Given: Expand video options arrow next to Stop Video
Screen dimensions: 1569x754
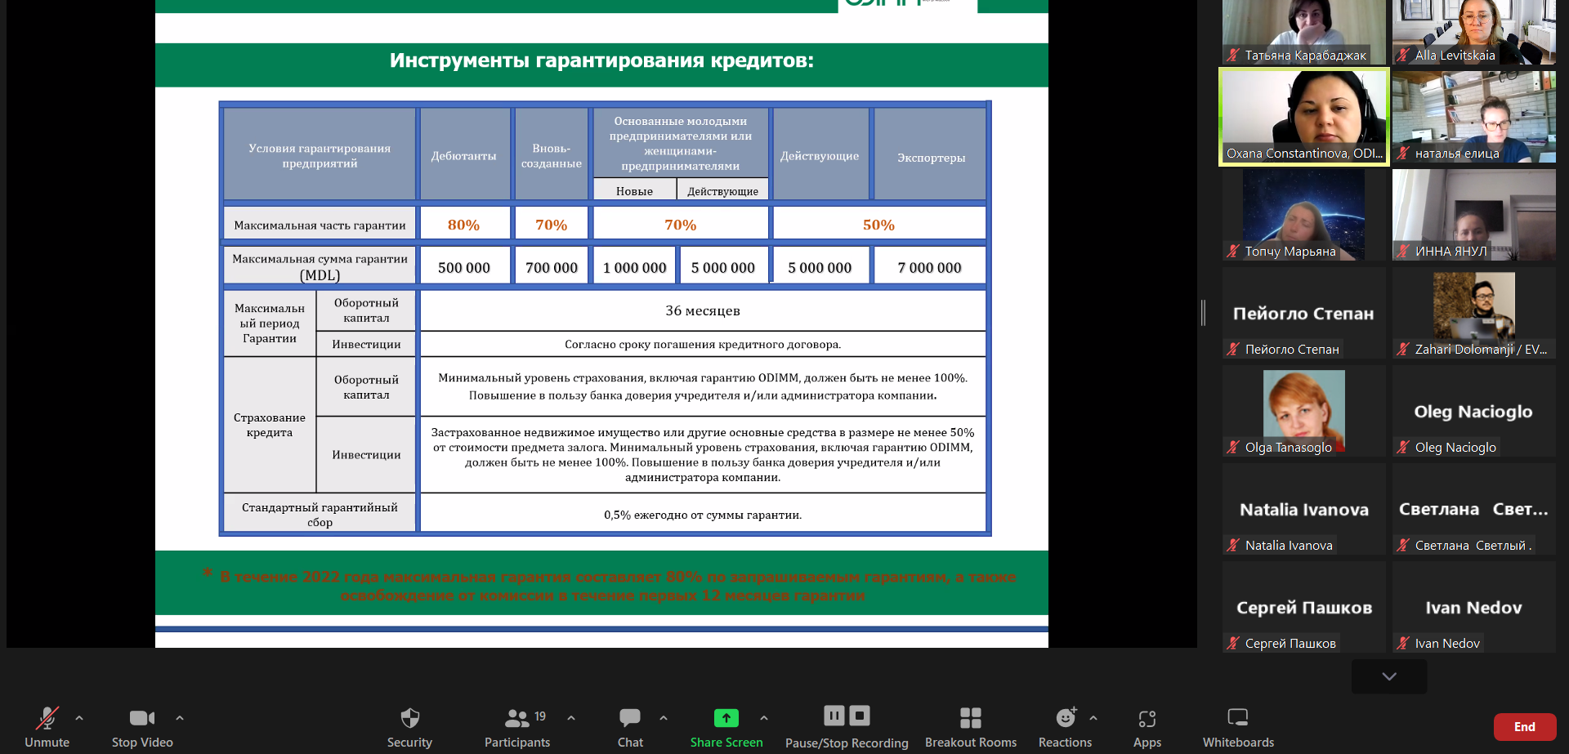Looking at the screenshot, I should [x=180, y=718].
